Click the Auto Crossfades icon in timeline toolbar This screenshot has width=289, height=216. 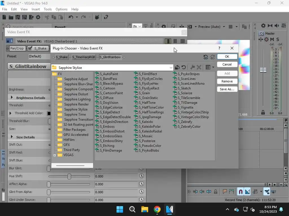coord(248,192)
